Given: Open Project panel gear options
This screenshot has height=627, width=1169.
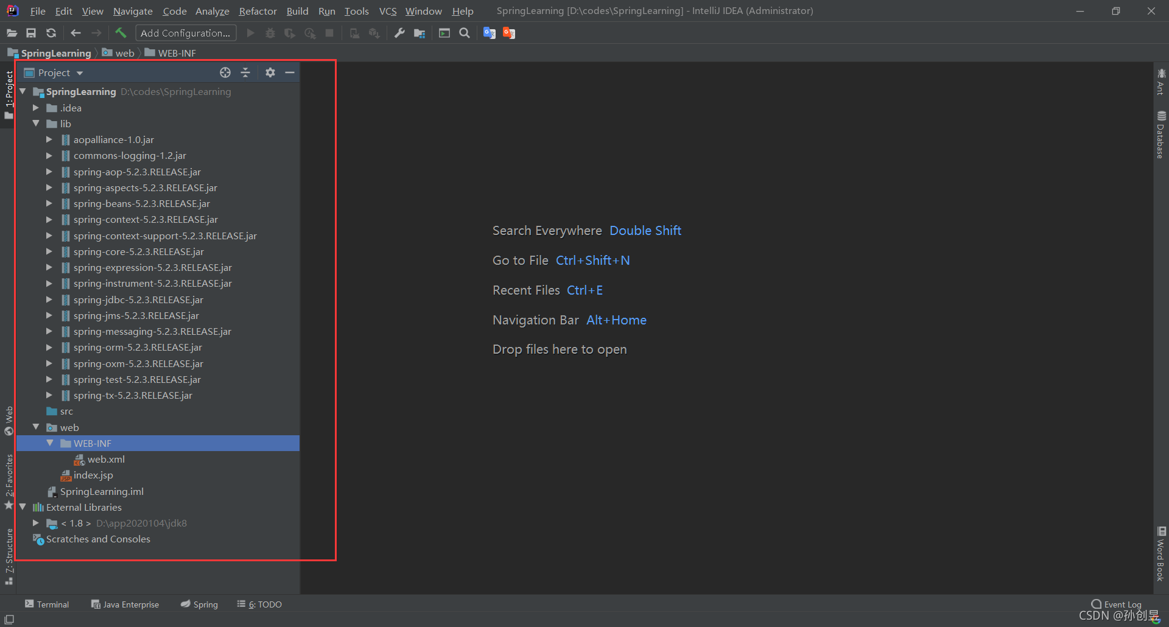Looking at the screenshot, I should [x=270, y=72].
